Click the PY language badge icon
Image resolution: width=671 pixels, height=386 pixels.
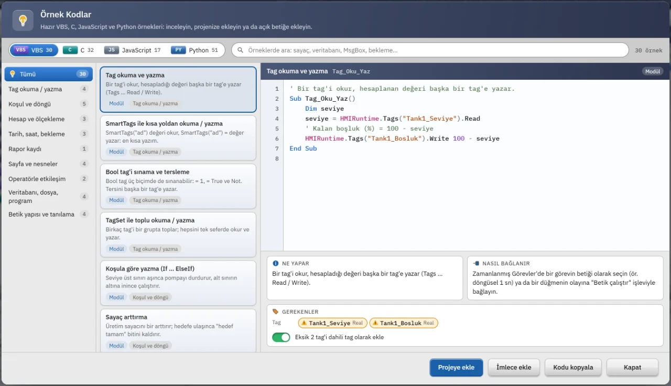coord(178,50)
